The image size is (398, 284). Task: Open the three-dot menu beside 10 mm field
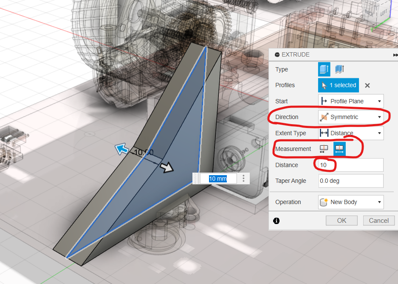tap(243, 179)
